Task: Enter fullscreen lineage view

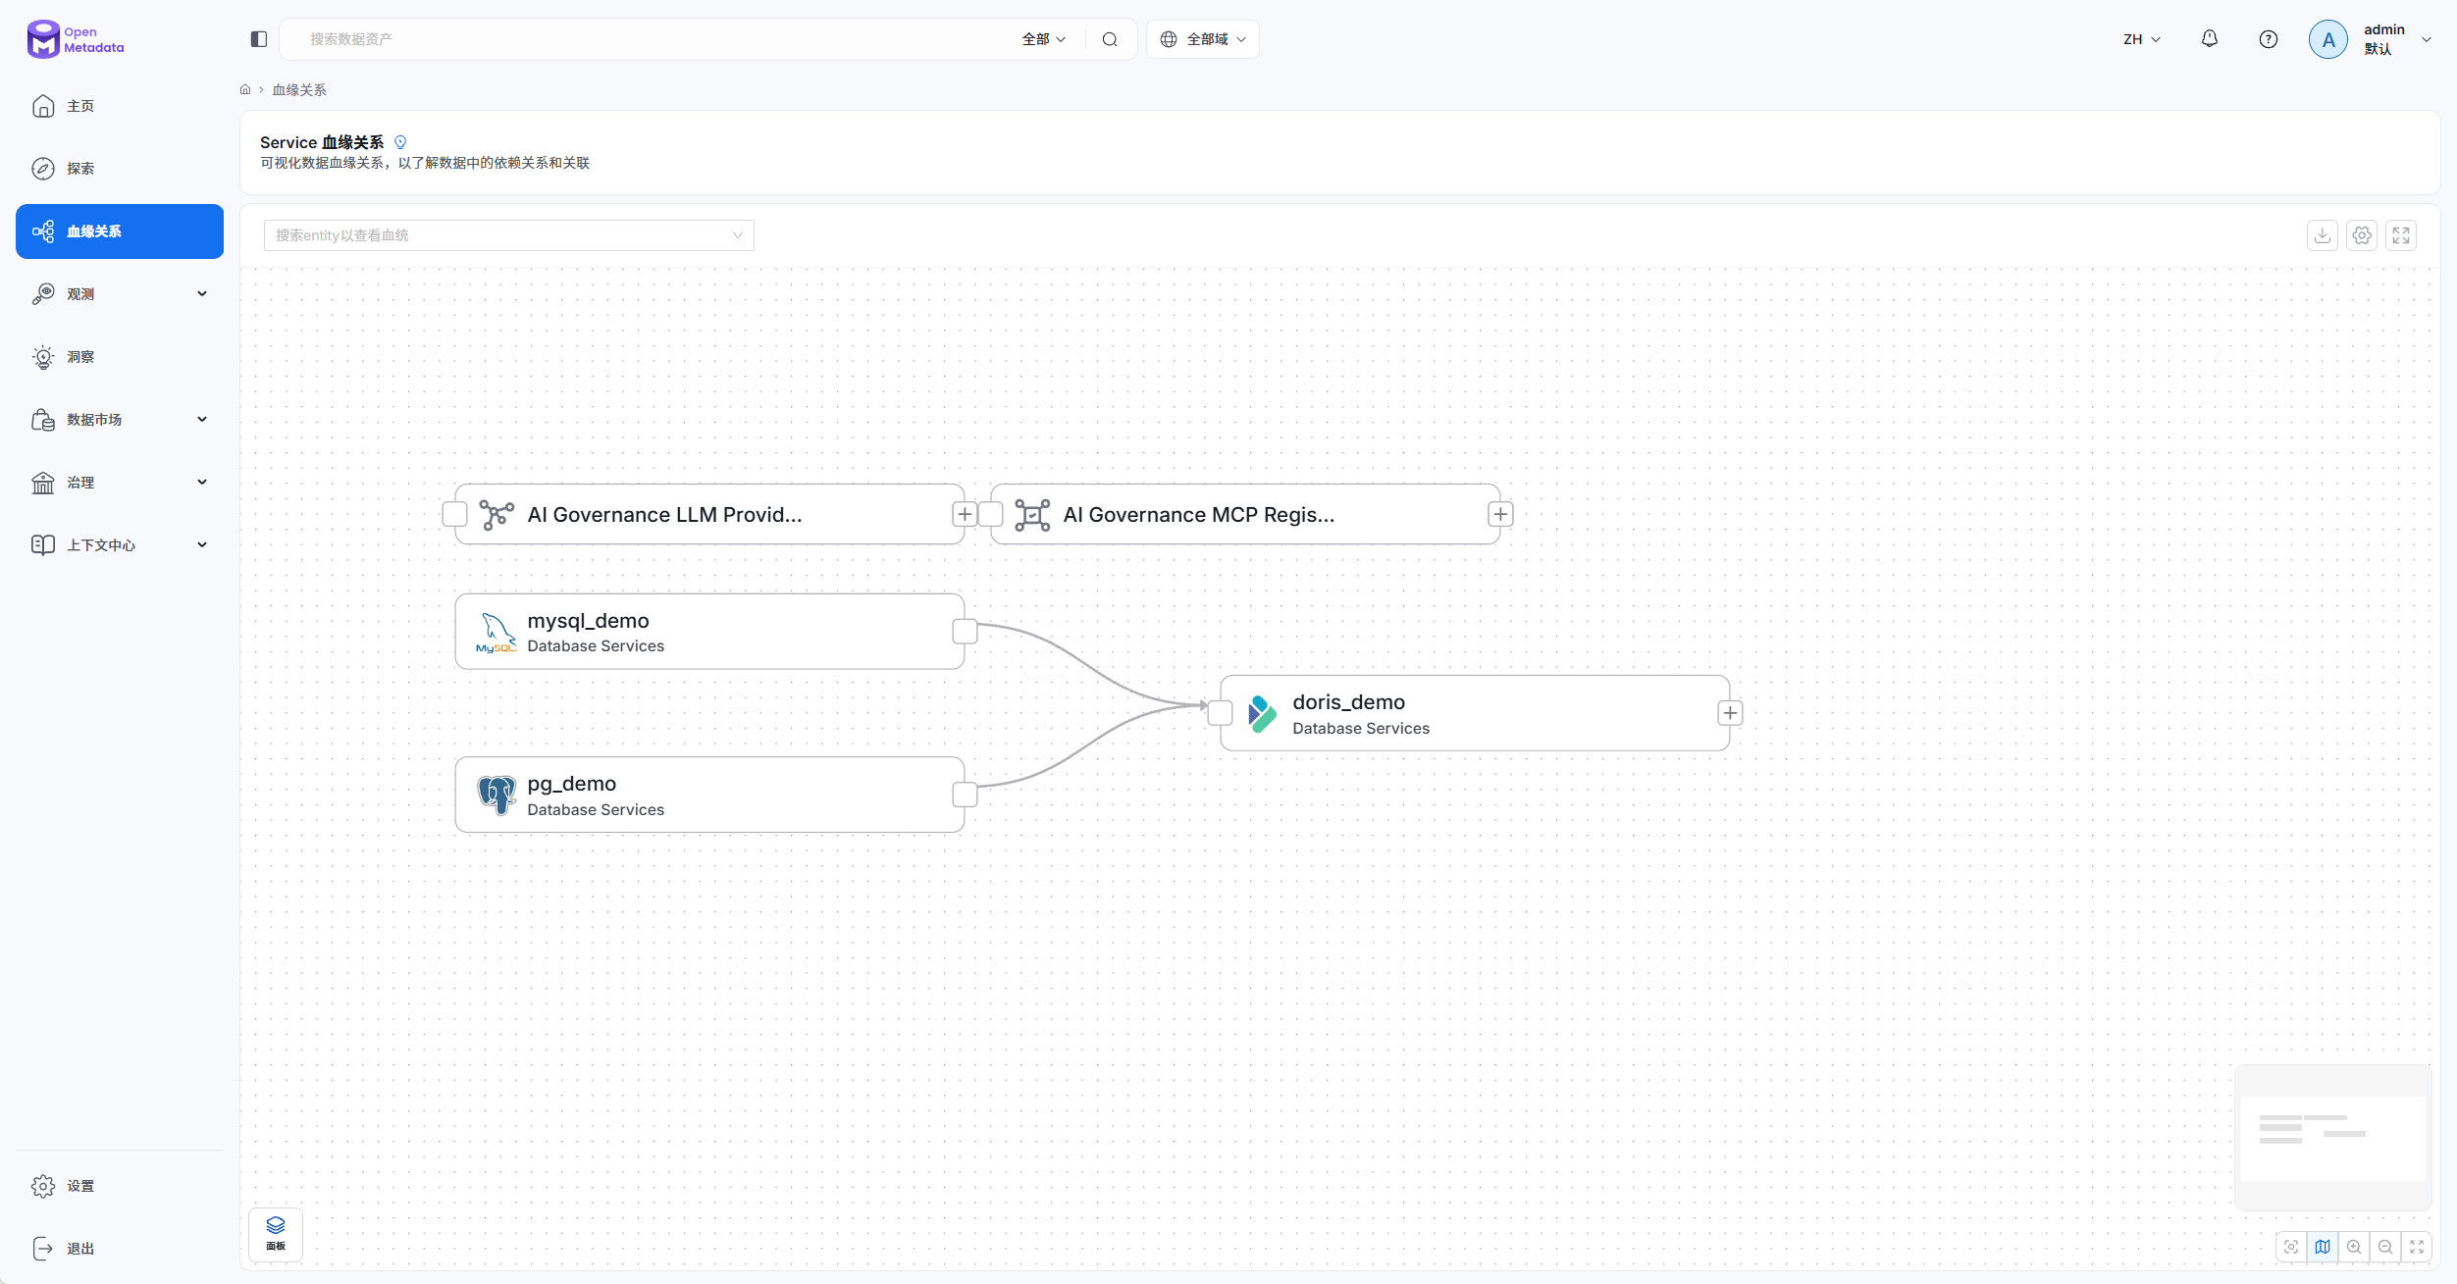Action: pyautogui.click(x=2401, y=235)
